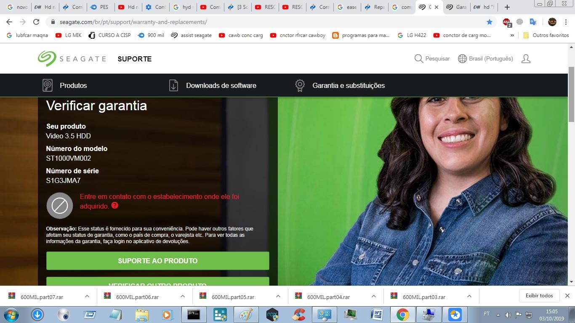575x323 pixels.
Task: Open downloaded file 600MIL.part04.rar
Action: (328, 297)
